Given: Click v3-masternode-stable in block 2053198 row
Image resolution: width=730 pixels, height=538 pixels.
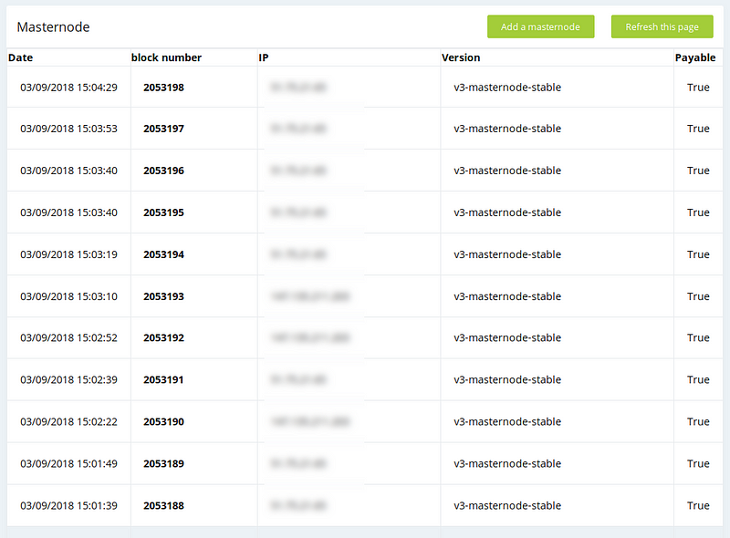Looking at the screenshot, I should pyautogui.click(x=507, y=88).
